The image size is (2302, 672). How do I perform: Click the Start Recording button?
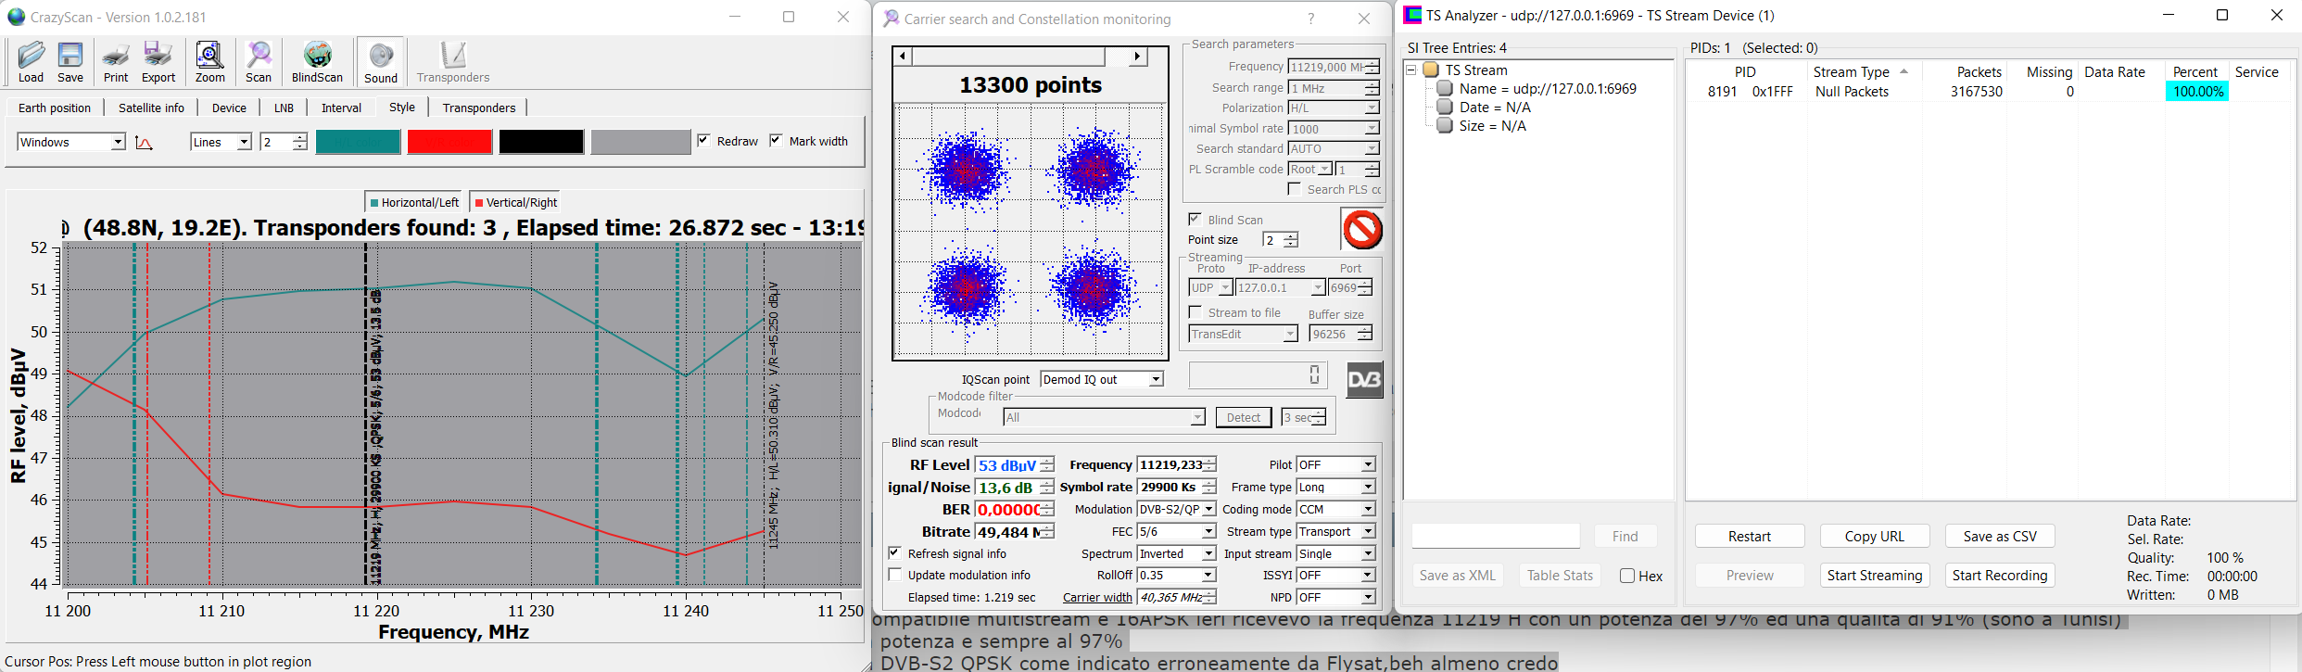tap(2000, 575)
